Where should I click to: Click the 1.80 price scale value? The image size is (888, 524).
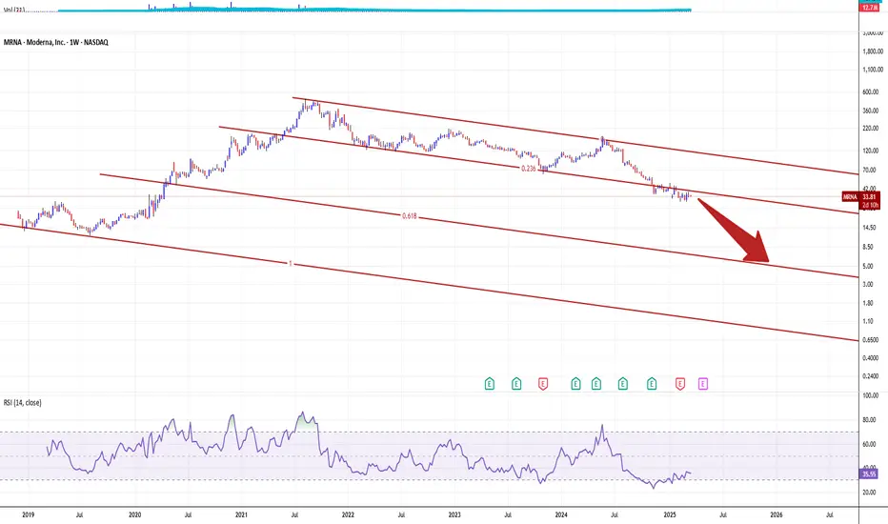coord(868,303)
